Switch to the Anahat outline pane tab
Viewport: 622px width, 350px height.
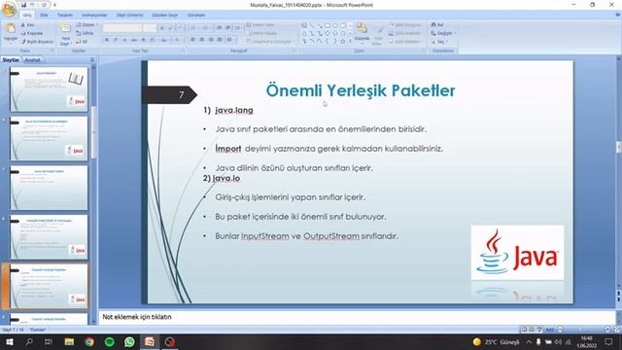point(32,60)
